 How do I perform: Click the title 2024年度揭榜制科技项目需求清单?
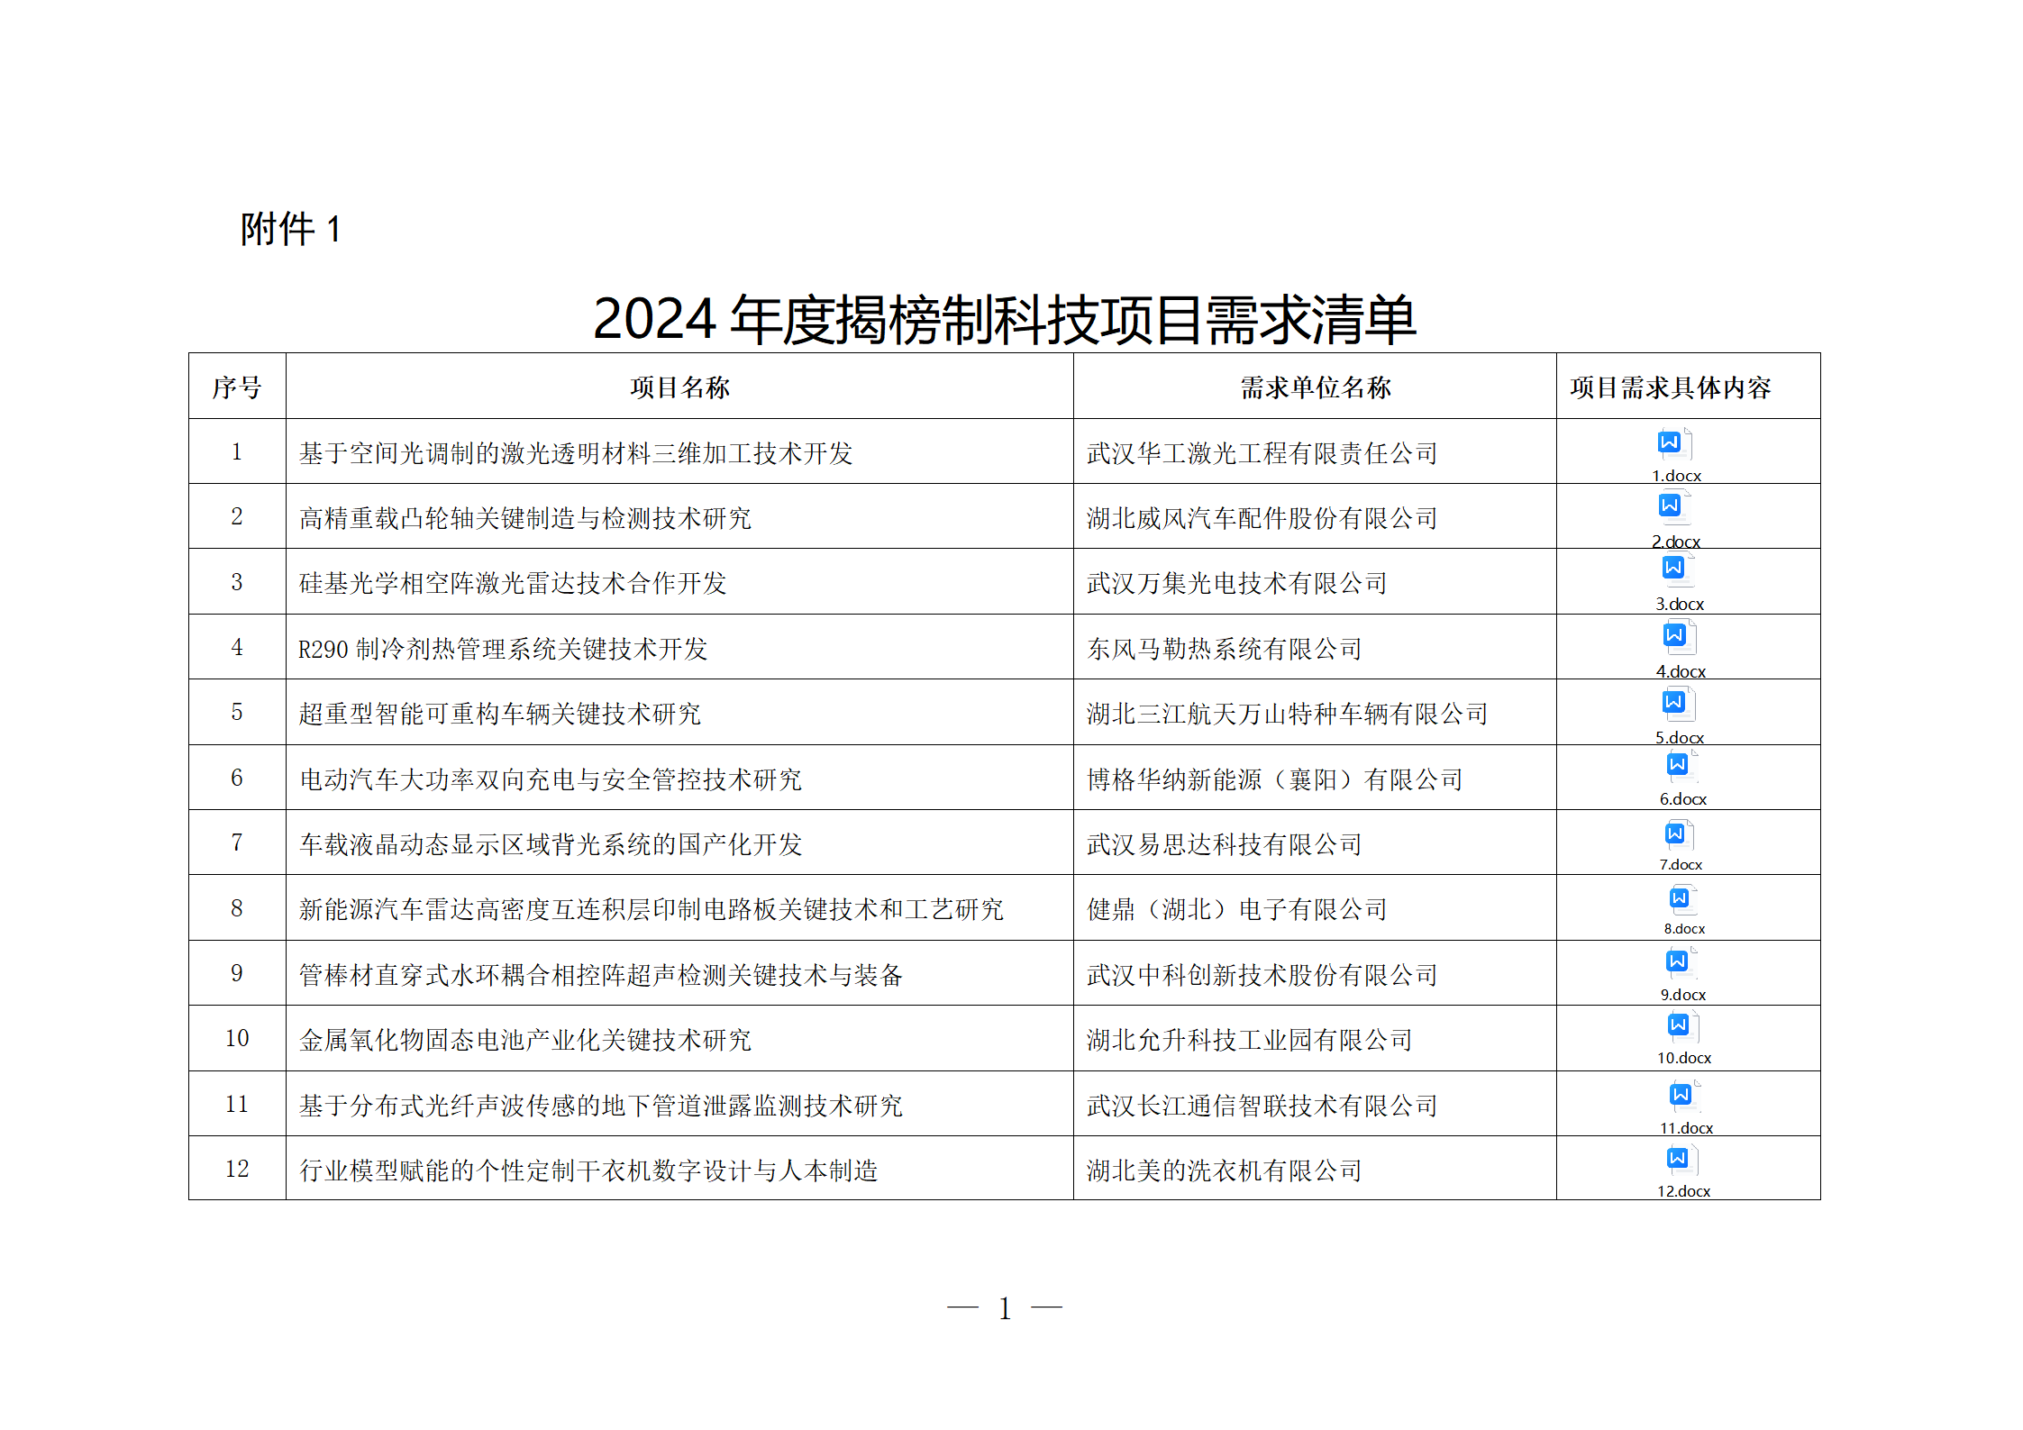1004,320
